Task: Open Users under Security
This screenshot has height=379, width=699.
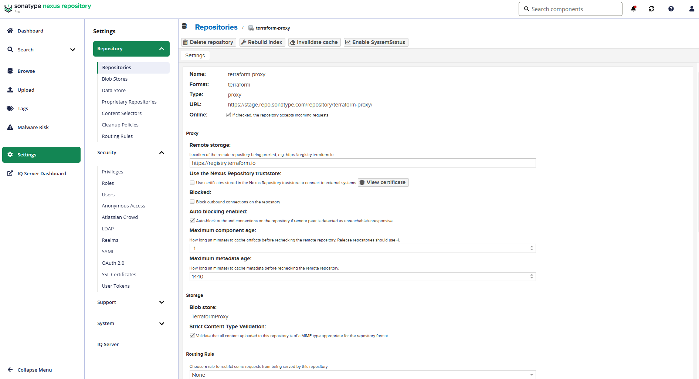Action: tap(108, 195)
